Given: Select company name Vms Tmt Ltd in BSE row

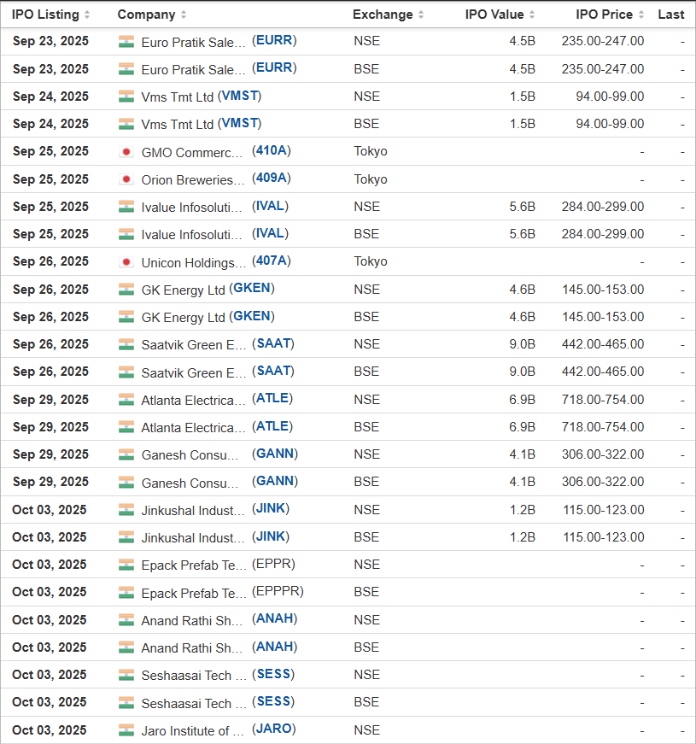Looking at the screenshot, I should (178, 125).
